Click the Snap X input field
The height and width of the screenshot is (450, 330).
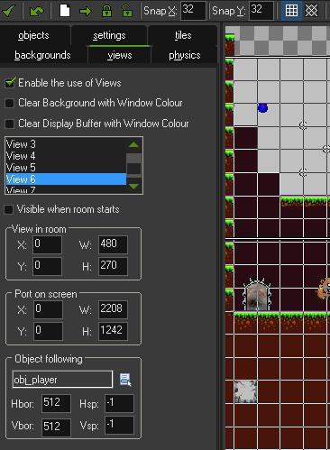pyautogui.click(x=193, y=11)
